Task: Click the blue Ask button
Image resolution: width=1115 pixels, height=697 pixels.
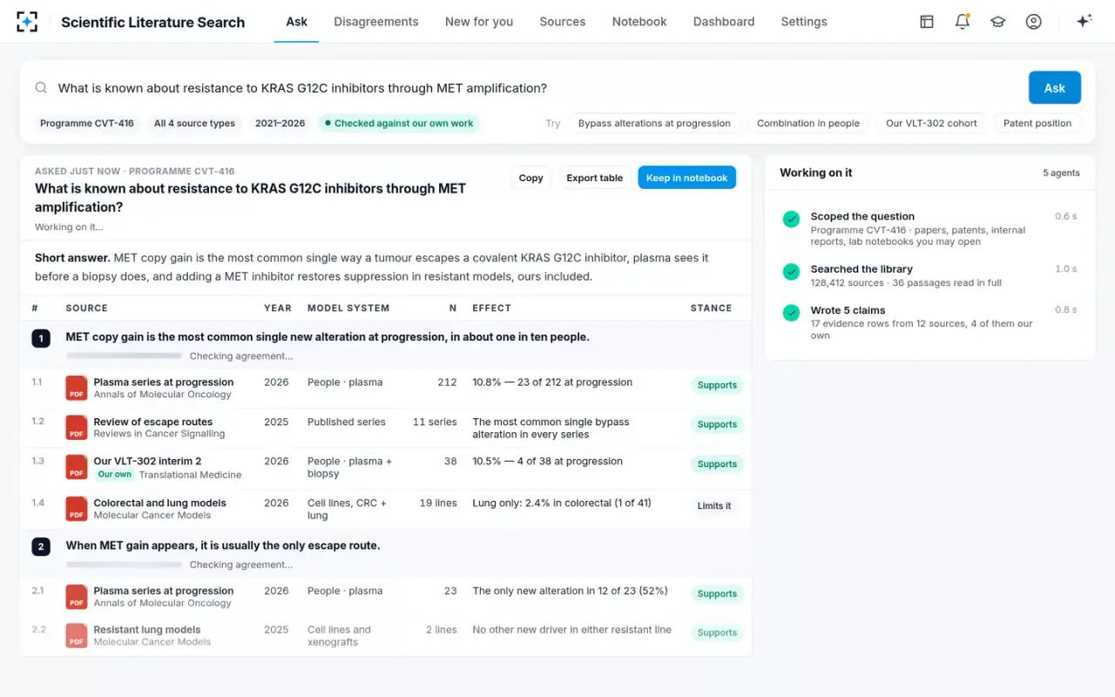Action: pos(1055,88)
